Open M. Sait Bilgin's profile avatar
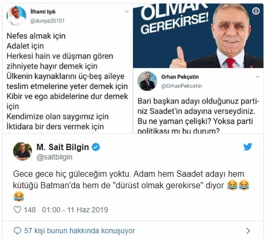This screenshot has width=267, height=239. coord(23,151)
